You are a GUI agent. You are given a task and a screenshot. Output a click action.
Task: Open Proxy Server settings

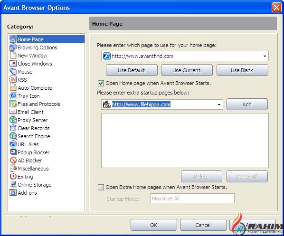pos(33,120)
